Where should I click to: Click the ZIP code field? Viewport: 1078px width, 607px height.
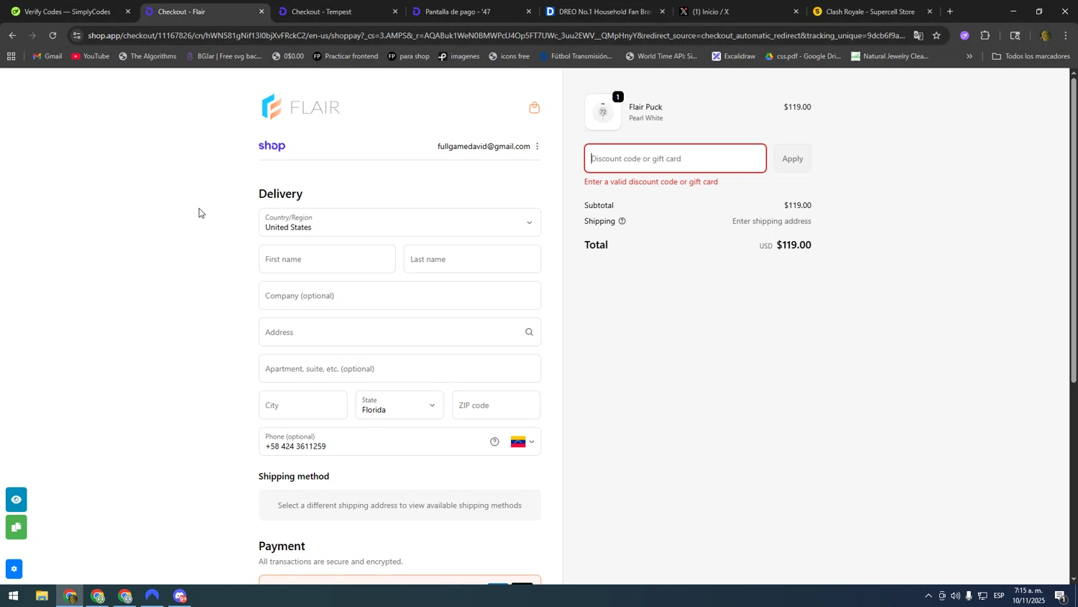496,405
